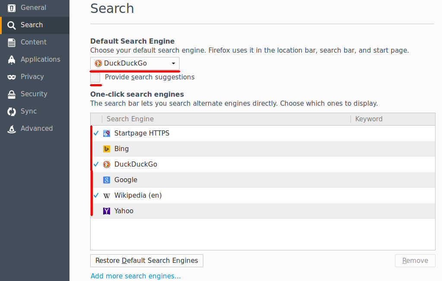
Task: Click the Startpage HTTPS engine icon
Action: tap(107, 133)
